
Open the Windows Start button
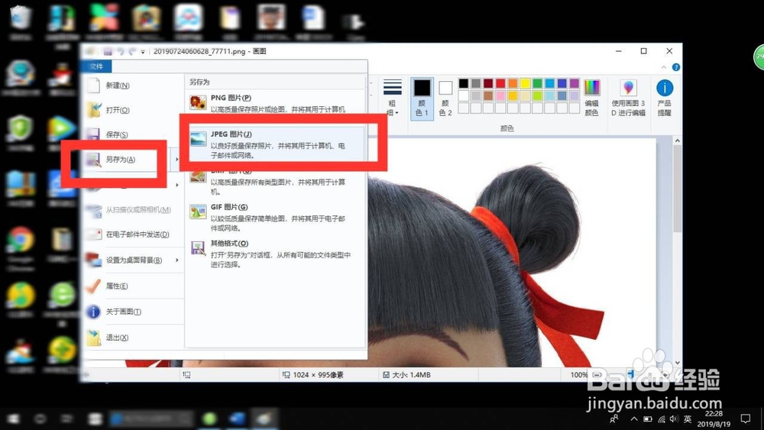(13, 419)
